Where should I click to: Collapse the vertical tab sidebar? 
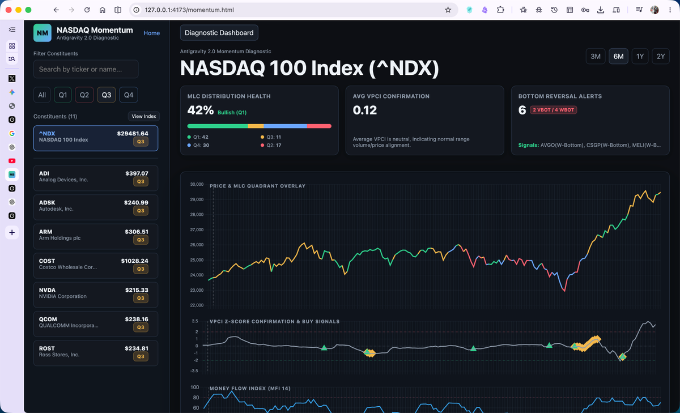pos(12,29)
